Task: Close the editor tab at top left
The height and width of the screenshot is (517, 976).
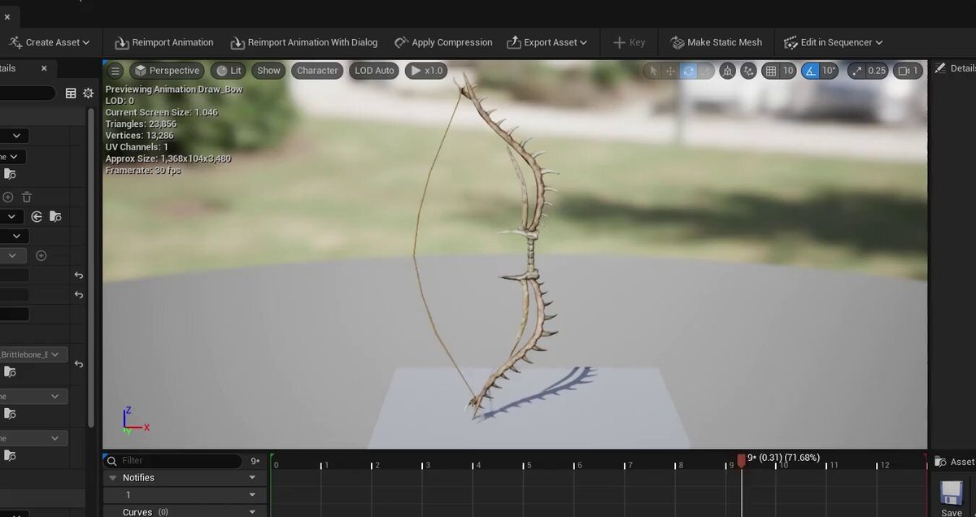Action: 7,15
